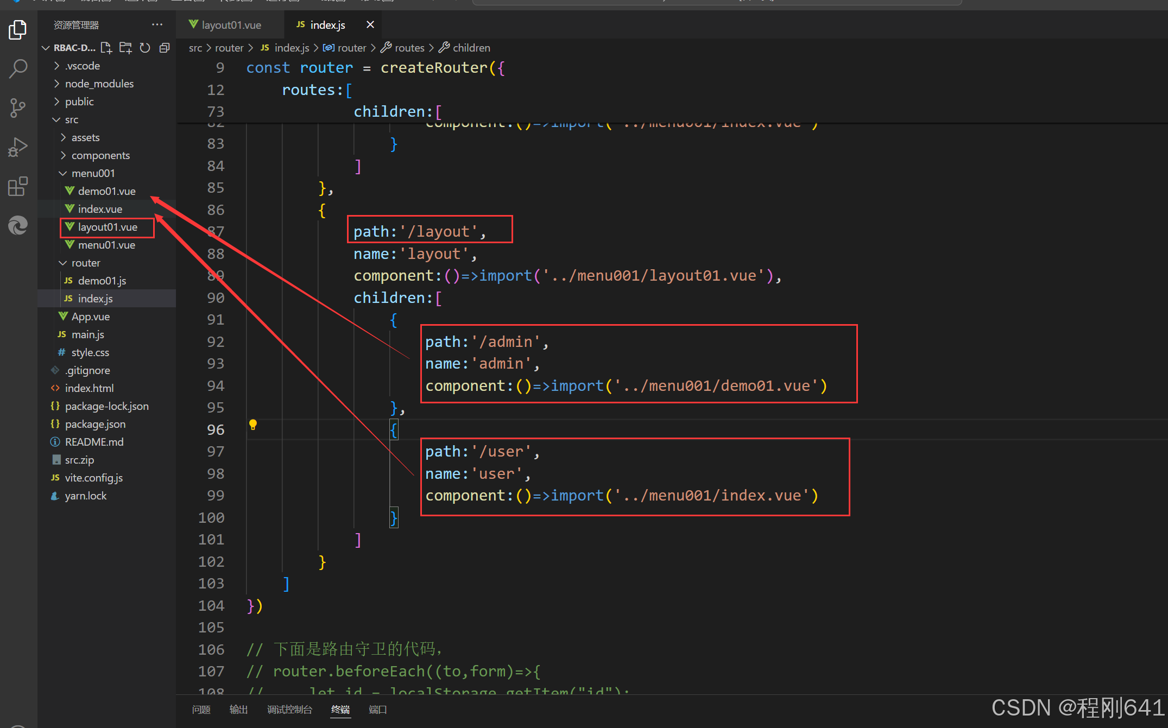
Task: Open App.vue from the file tree
Action: (x=90, y=316)
